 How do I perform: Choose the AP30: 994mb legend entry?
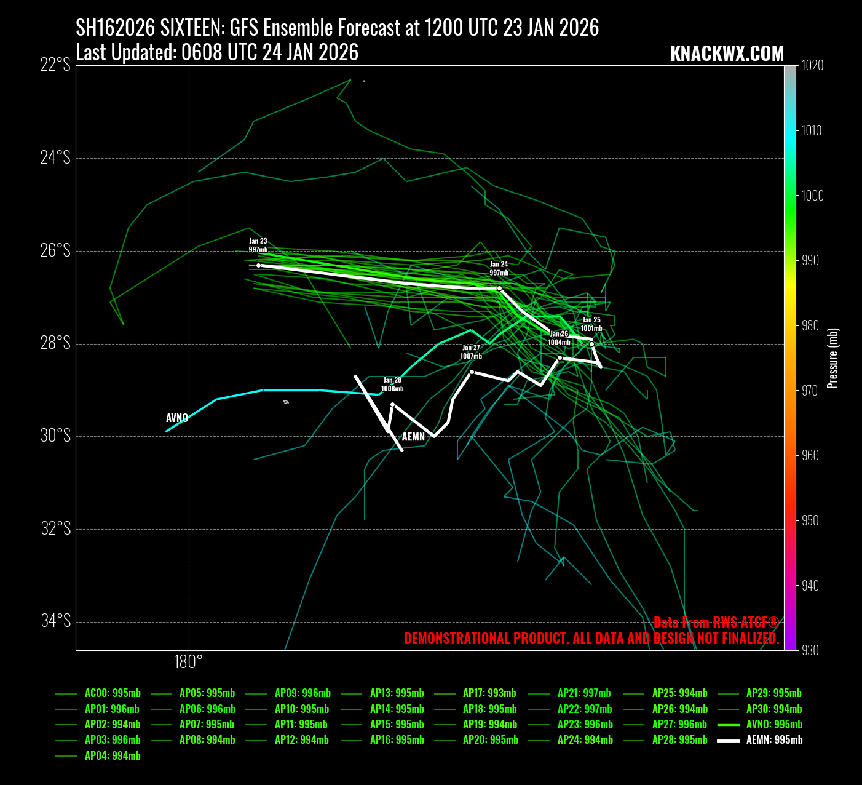click(x=773, y=709)
